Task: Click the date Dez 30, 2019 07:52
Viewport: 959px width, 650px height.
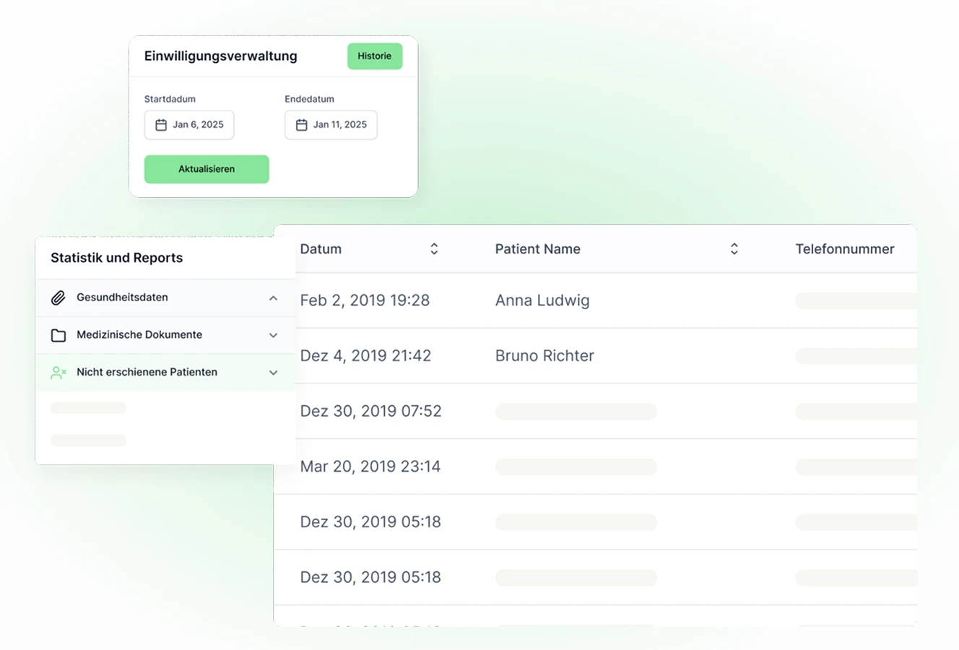Action: 370,411
